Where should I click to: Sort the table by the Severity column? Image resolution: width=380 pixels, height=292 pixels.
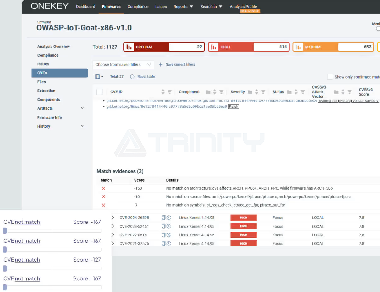click(256, 92)
